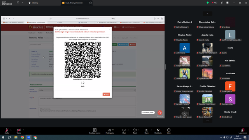Expand the Chat options caret
The height and width of the screenshot is (140, 249).
128,130
